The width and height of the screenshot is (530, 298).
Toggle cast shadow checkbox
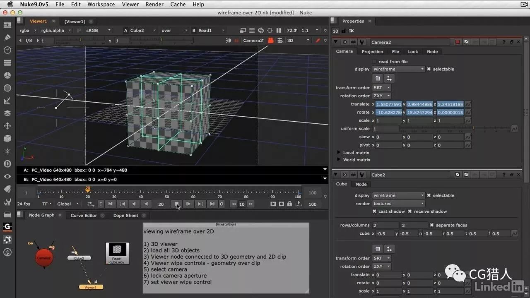coord(374,211)
